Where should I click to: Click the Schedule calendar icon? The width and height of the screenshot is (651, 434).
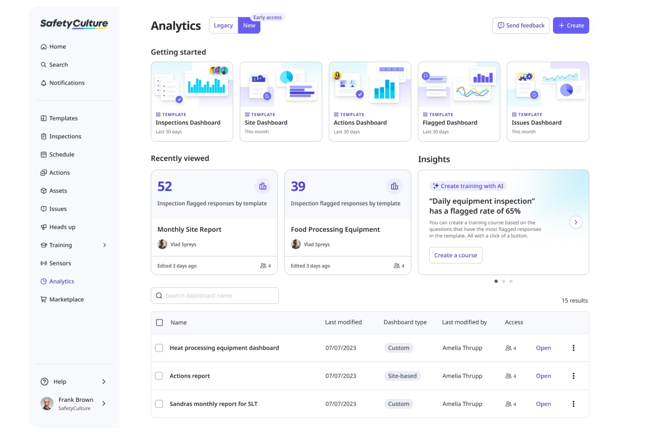tap(44, 154)
